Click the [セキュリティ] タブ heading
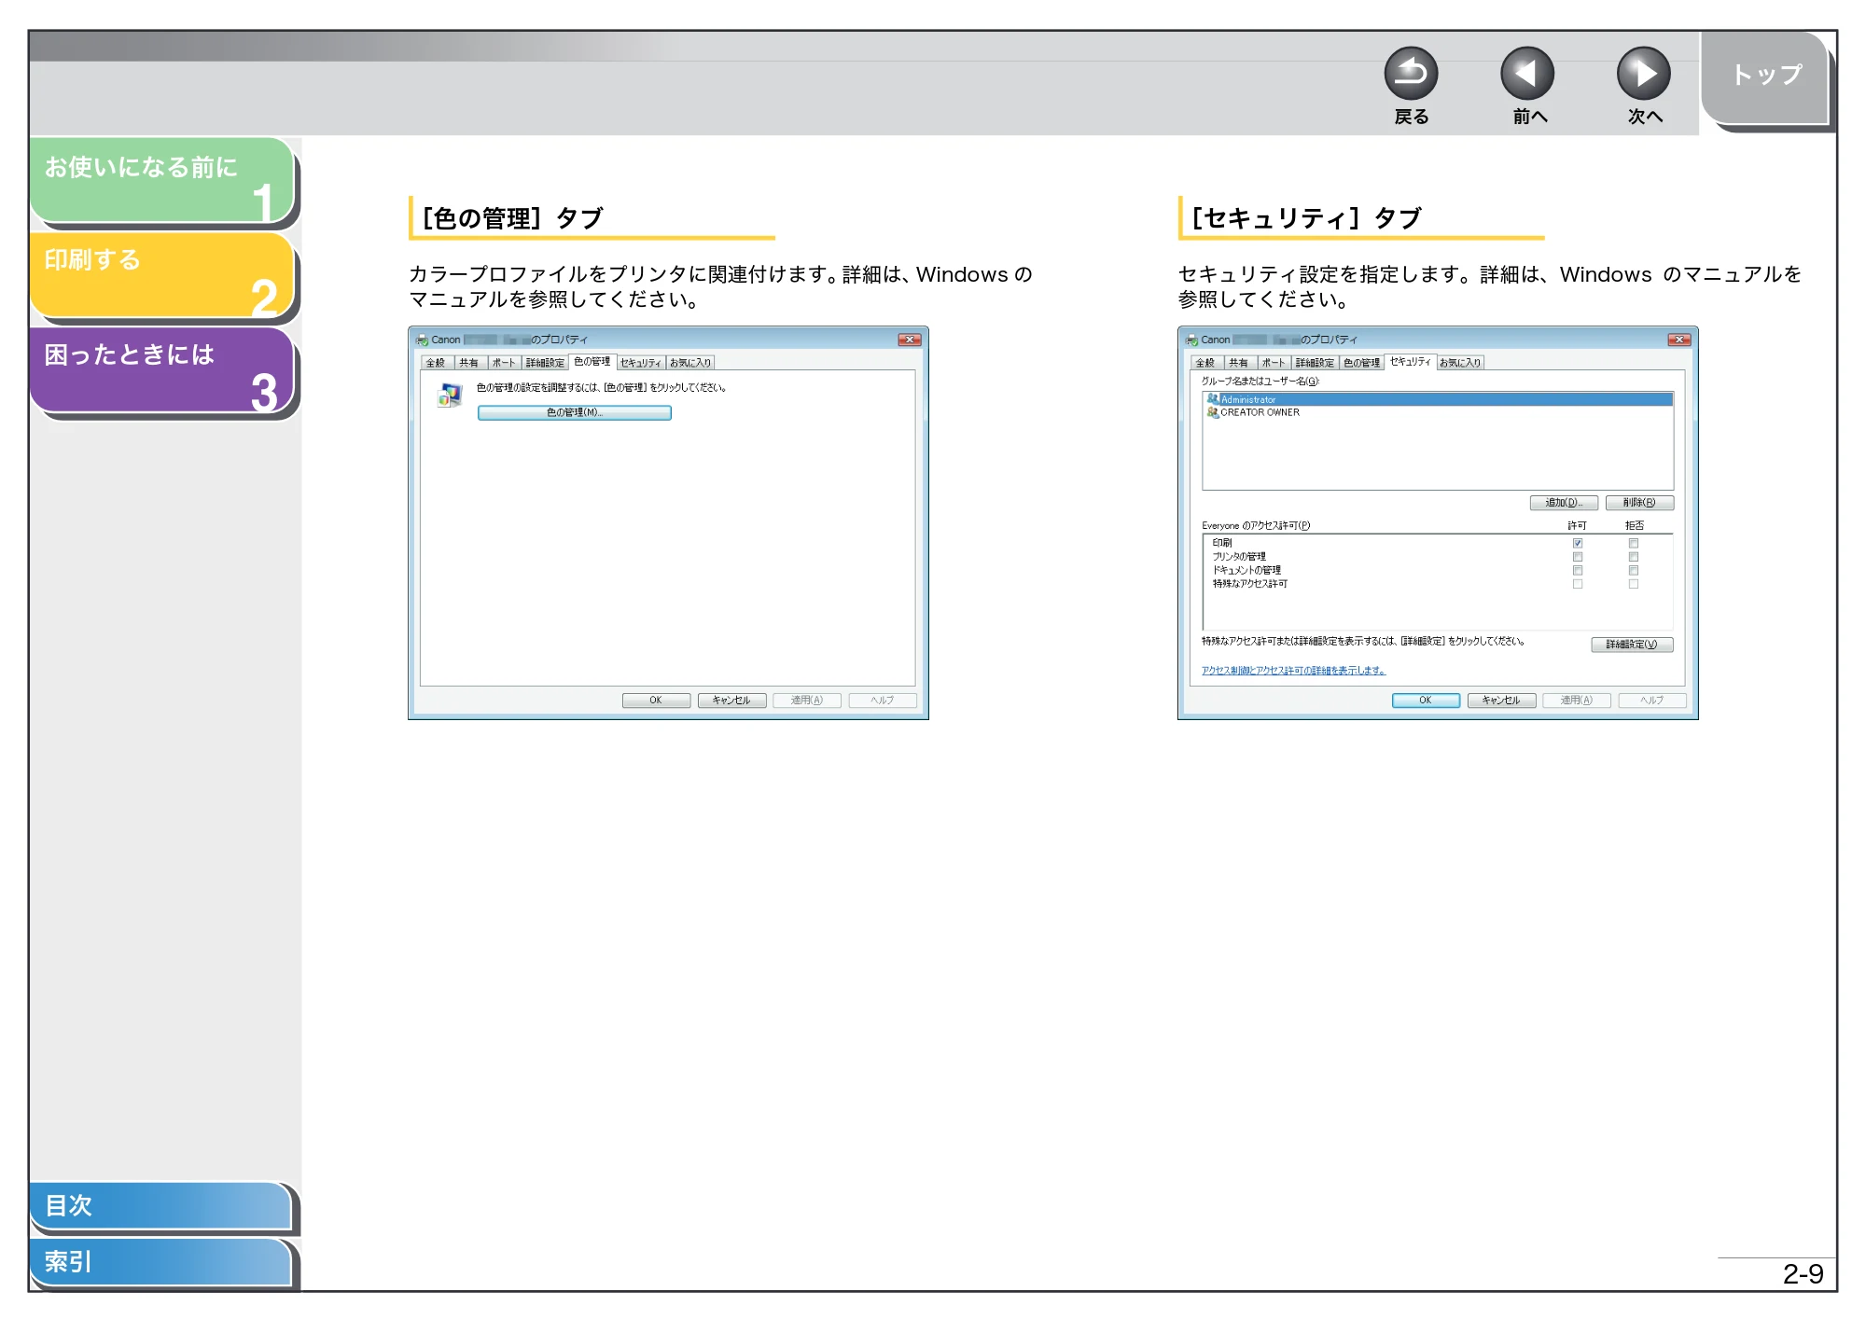Screen dimensions: 1866x1319 click(1306, 218)
